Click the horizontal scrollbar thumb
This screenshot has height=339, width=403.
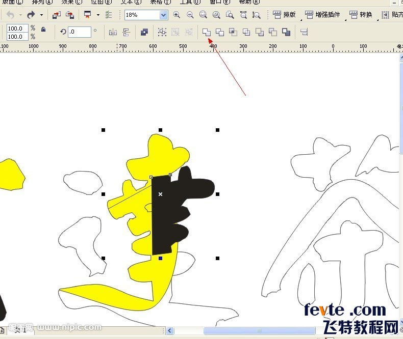(x=259, y=330)
